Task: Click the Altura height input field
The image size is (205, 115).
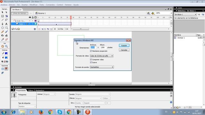Action: tap(103, 48)
